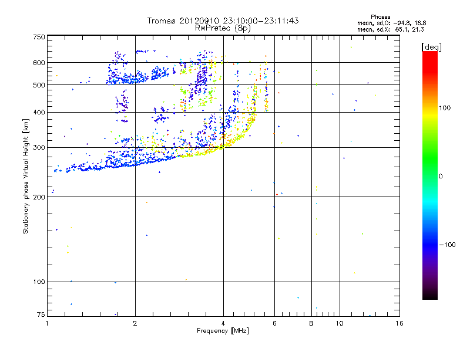
Task: Click the x-axis tick label '1'
Action: point(48,323)
